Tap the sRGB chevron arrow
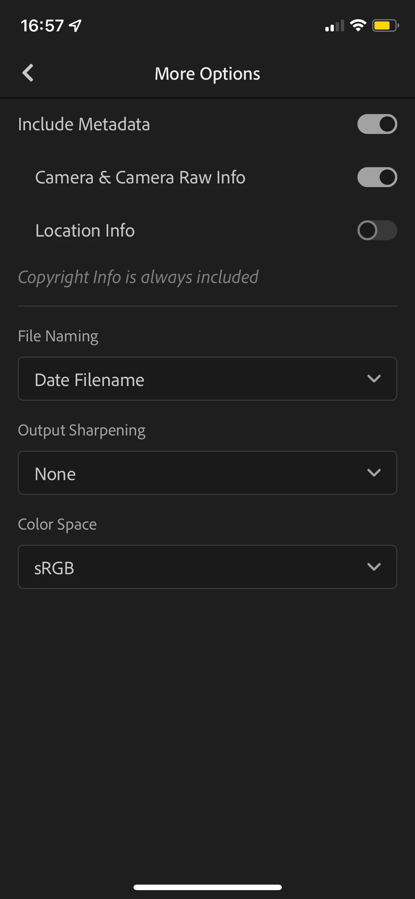415x899 pixels. pos(374,567)
